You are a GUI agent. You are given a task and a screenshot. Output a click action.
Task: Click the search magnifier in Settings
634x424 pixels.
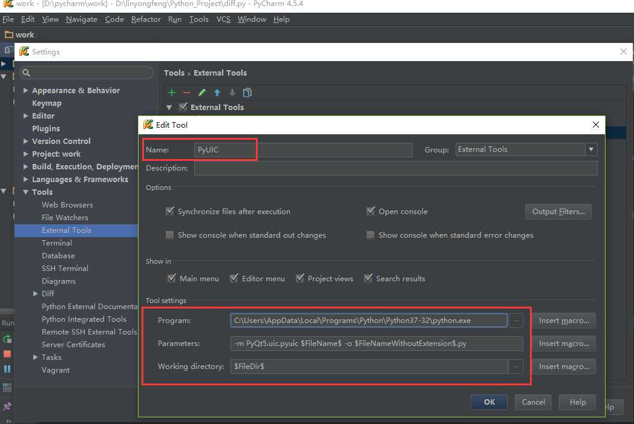click(26, 73)
